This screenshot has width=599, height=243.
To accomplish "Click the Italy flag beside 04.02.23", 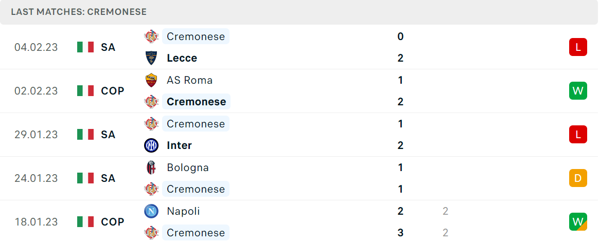I will point(85,47).
